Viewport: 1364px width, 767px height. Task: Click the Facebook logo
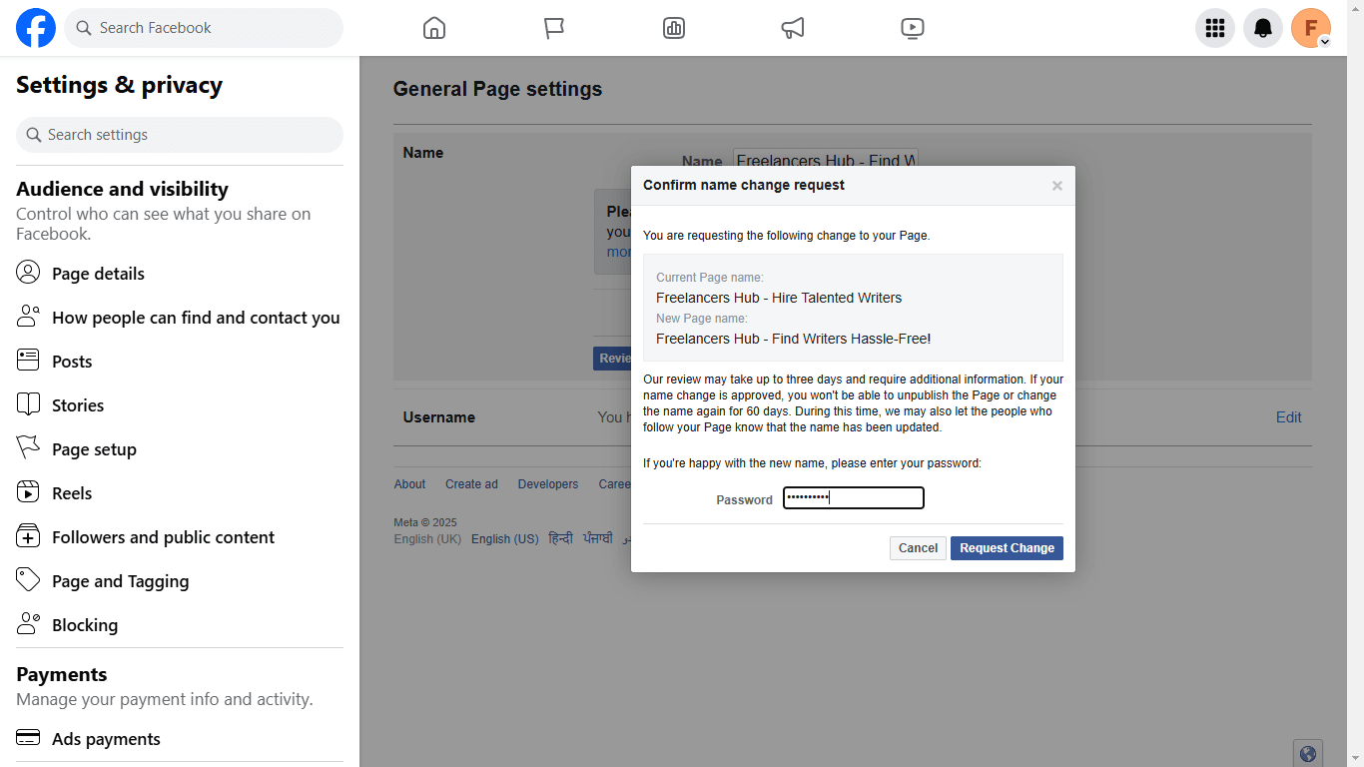35,27
